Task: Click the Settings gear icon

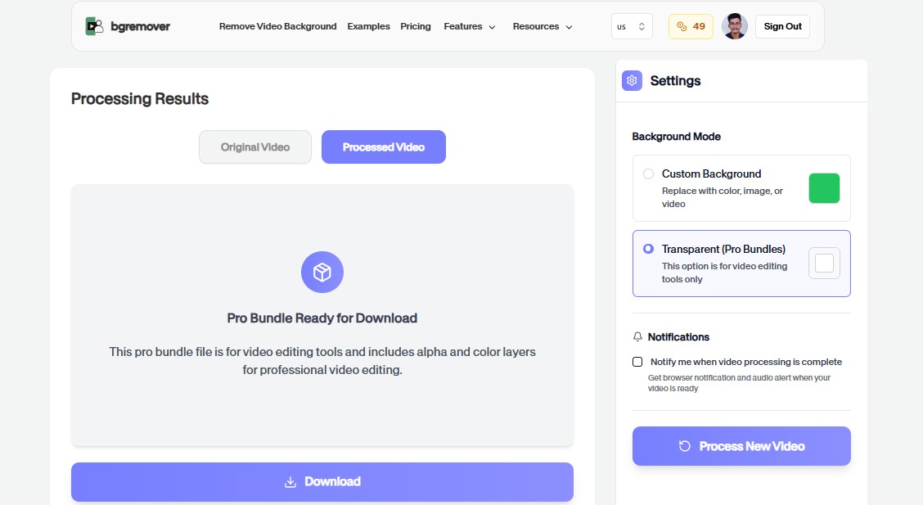Action: click(632, 80)
